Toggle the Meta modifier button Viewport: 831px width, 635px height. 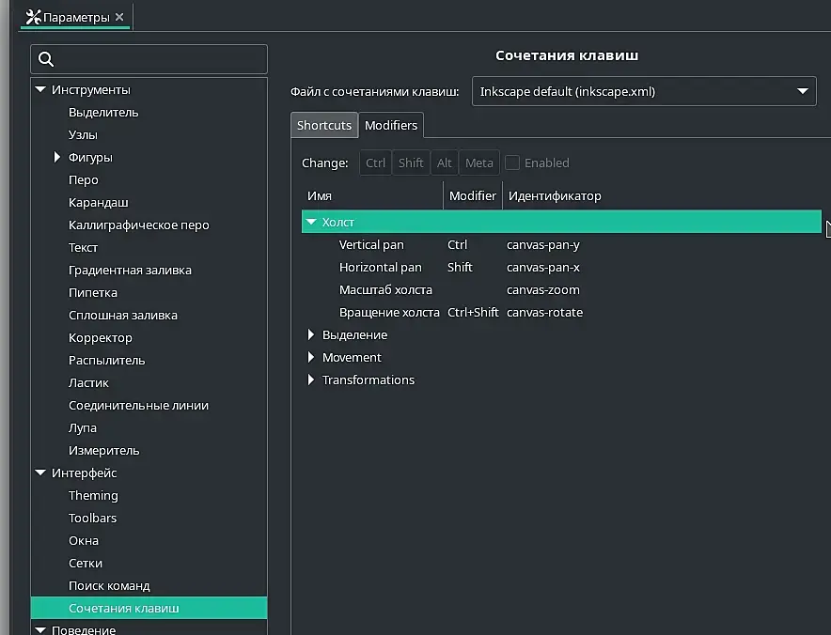pyautogui.click(x=478, y=163)
